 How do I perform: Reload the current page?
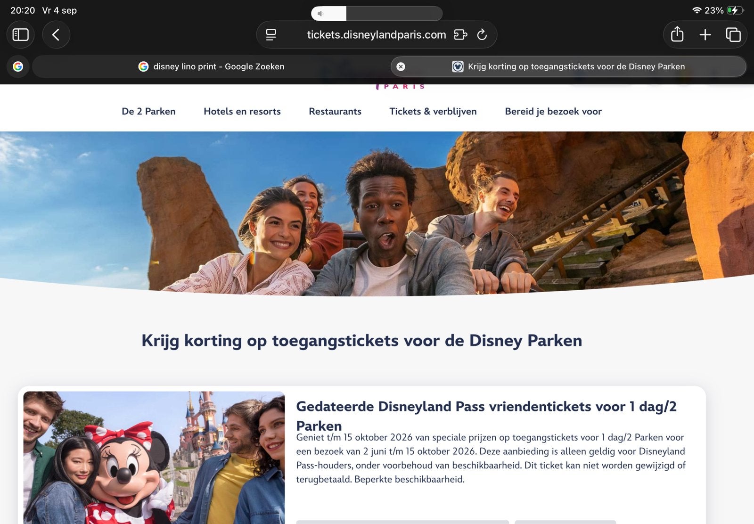482,34
